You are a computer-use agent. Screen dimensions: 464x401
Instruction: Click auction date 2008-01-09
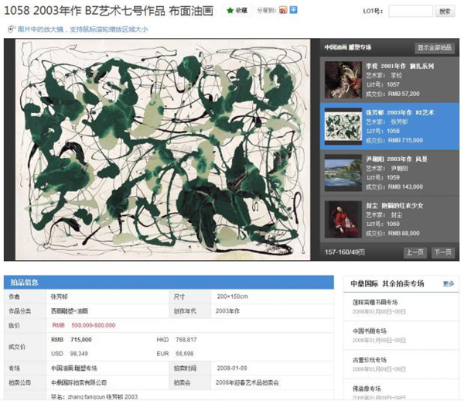click(x=232, y=368)
